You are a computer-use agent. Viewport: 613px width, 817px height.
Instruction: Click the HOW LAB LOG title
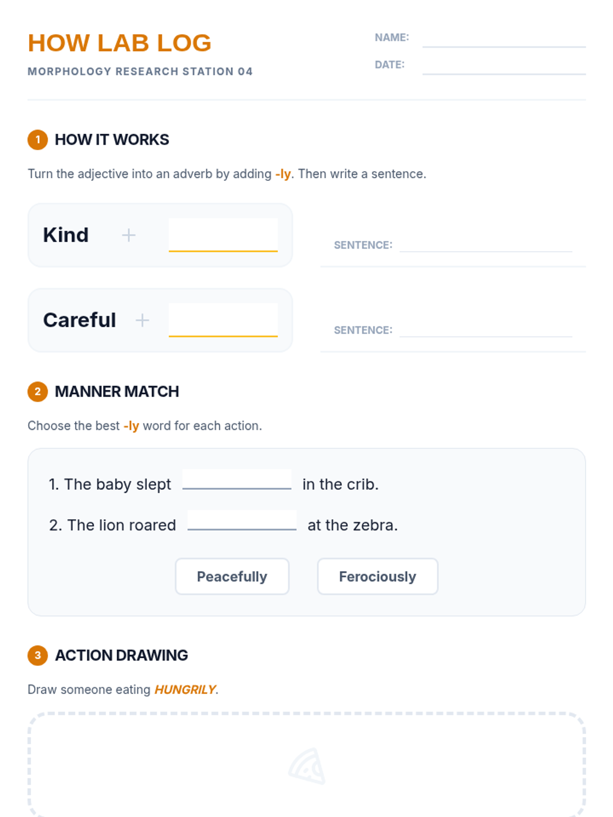tap(120, 43)
